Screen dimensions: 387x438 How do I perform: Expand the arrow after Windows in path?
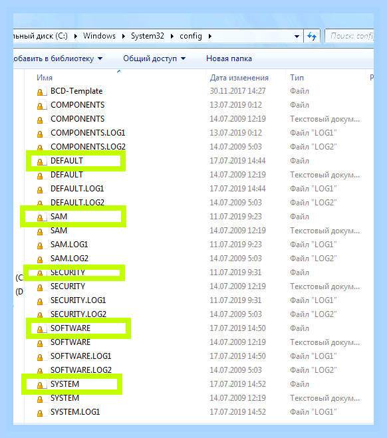(124, 36)
